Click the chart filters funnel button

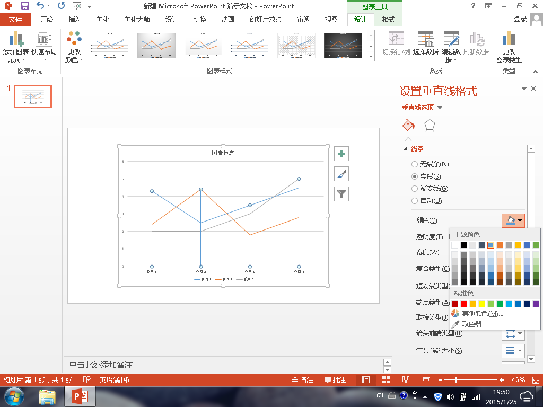(341, 194)
